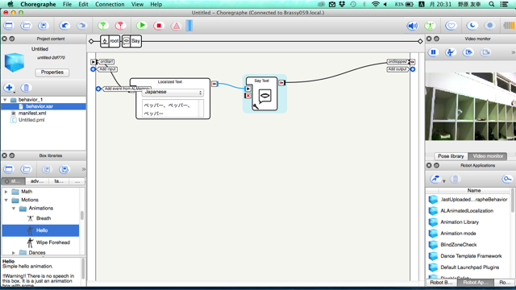516x290 pixels.
Task: Delete selected project file with trash icon
Action: click(26, 88)
